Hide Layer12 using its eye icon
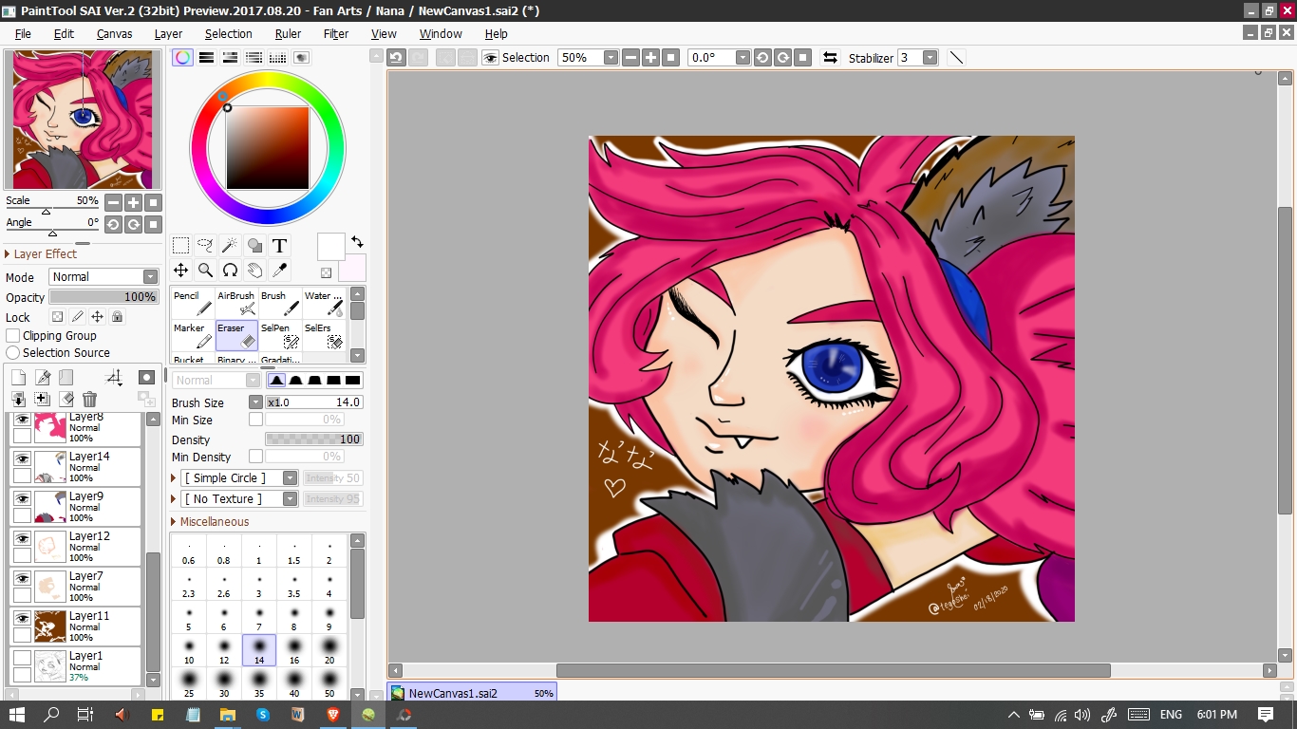 pos(22,537)
